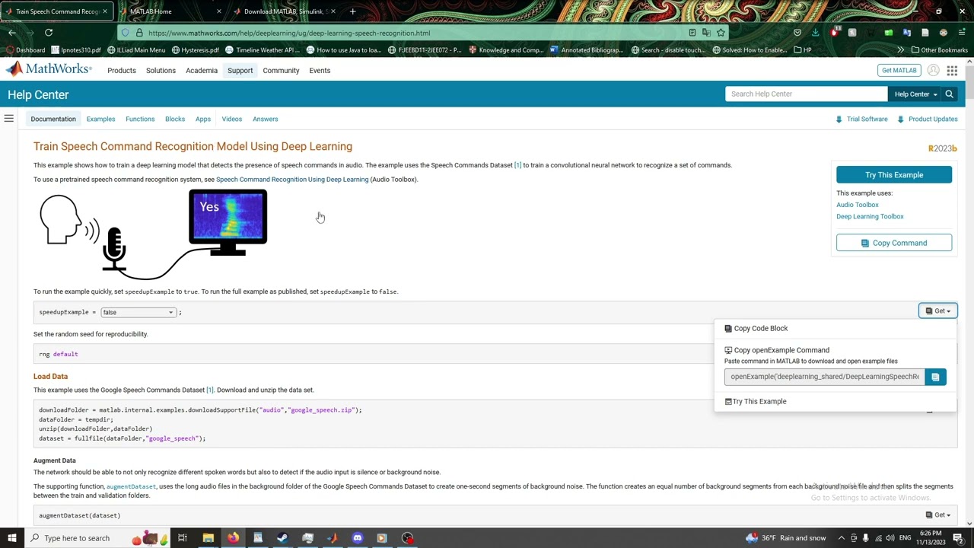974x548 pixels.
Task: Expand hidden system tray icons chevron
Action: (x=842, y=538)
